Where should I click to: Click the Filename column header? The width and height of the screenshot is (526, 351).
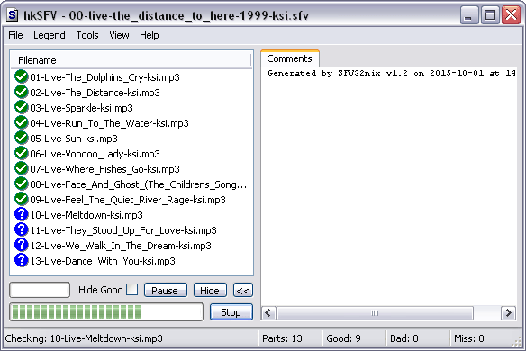coord(131,60)
